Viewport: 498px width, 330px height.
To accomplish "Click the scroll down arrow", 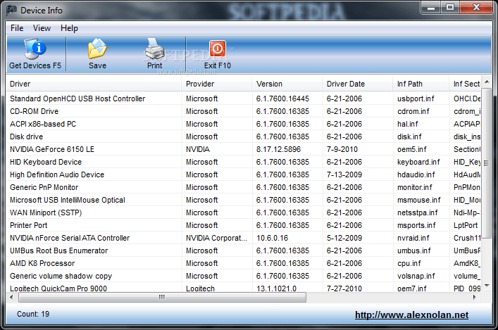I will 487,286.
